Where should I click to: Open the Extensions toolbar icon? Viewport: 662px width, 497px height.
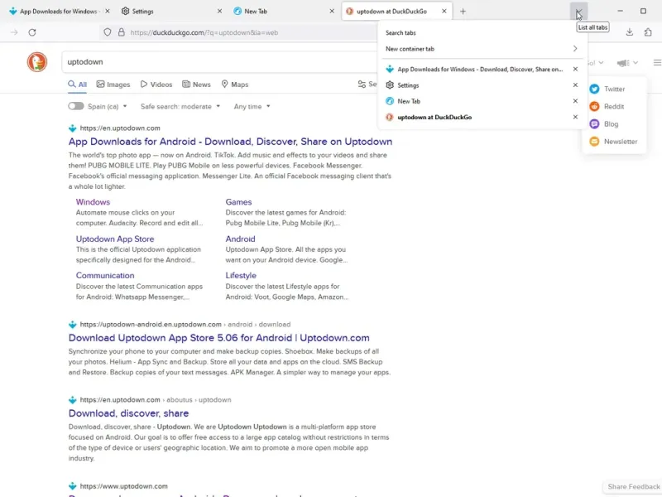click(648, 32)
